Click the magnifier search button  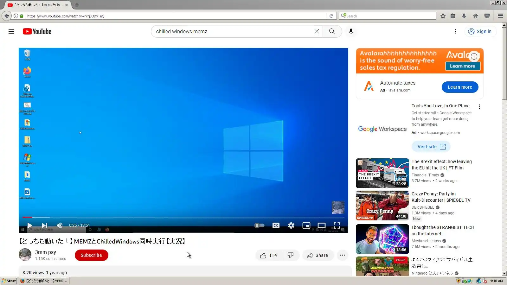tap(332, 31)
